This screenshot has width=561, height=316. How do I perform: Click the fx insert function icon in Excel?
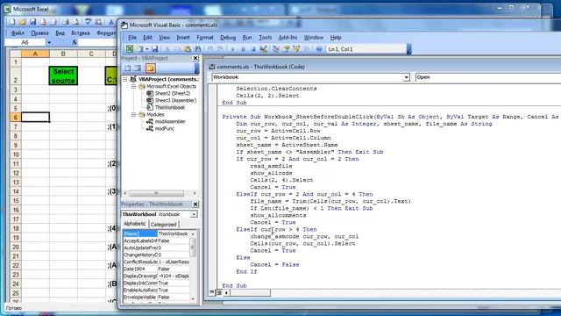click(74, 42)
